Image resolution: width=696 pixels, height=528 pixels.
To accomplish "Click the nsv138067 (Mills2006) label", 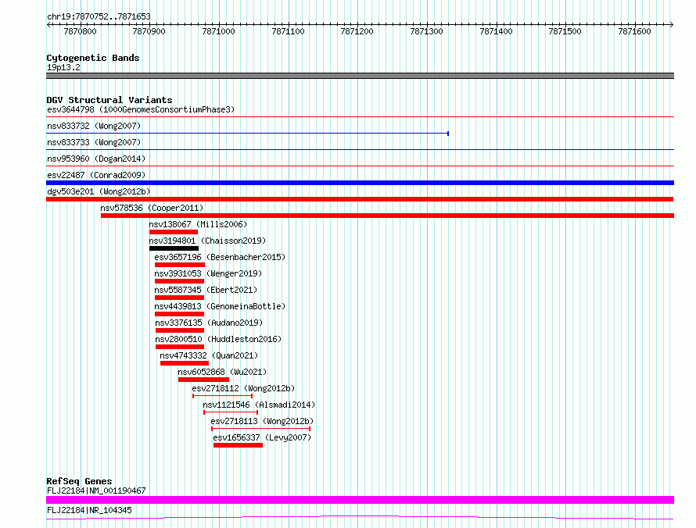I will (198, 224).
